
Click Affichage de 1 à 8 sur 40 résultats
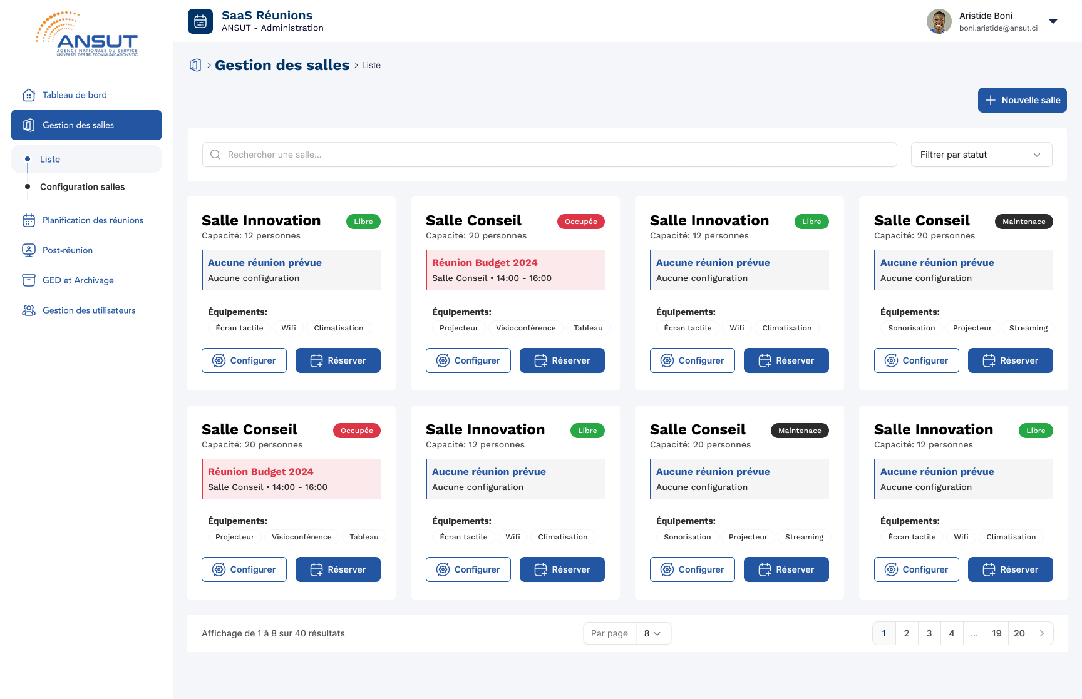point(273,633)
